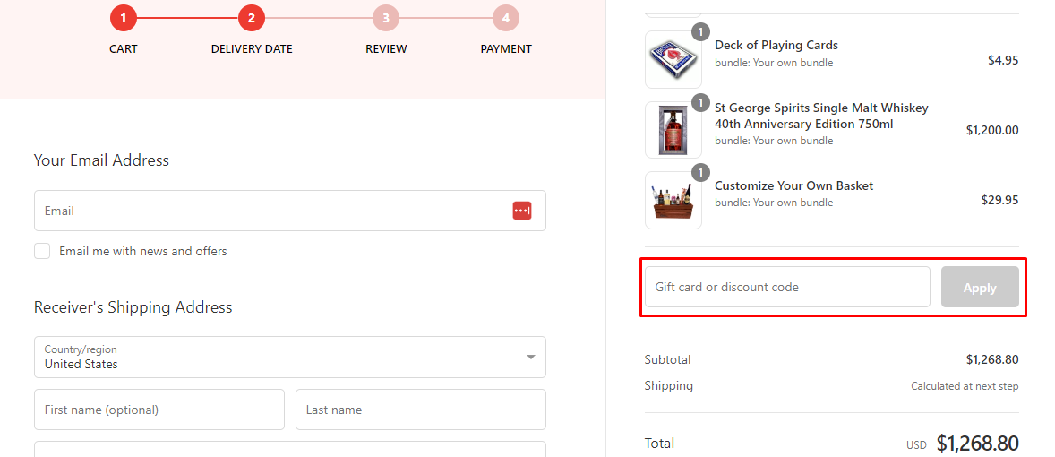
Task: Click the Total amount next to USD
Action: [x=978, y=443]
